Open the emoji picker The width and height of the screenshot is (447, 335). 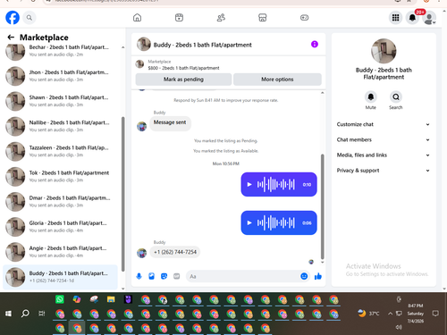[304, 276]
